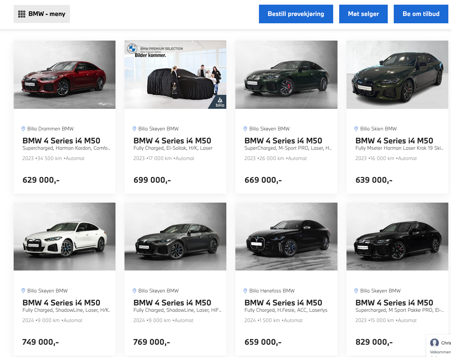Open the green i4 M50 photo from Skien

coord(397,75)
